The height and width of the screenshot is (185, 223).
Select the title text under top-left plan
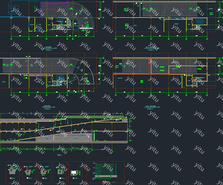49,48
